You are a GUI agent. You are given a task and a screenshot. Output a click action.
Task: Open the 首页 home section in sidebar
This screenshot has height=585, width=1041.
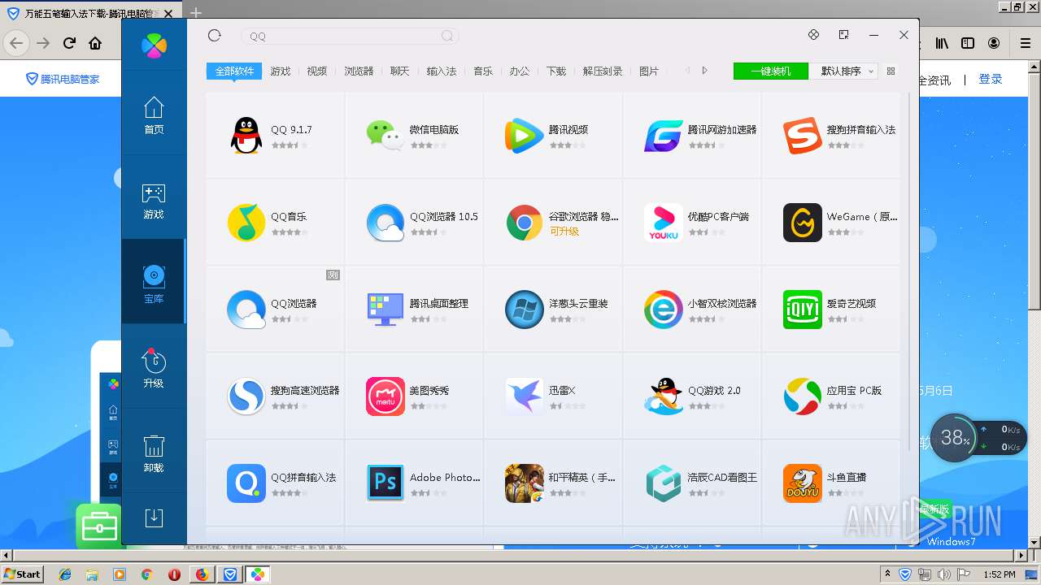(154, 116)
